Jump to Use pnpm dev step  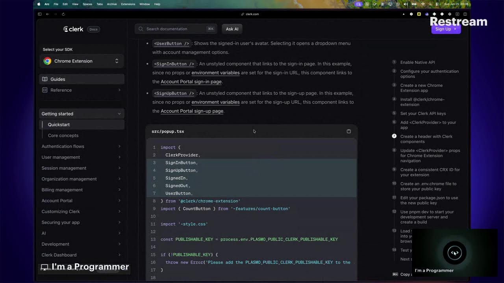[x=427, y=217]
